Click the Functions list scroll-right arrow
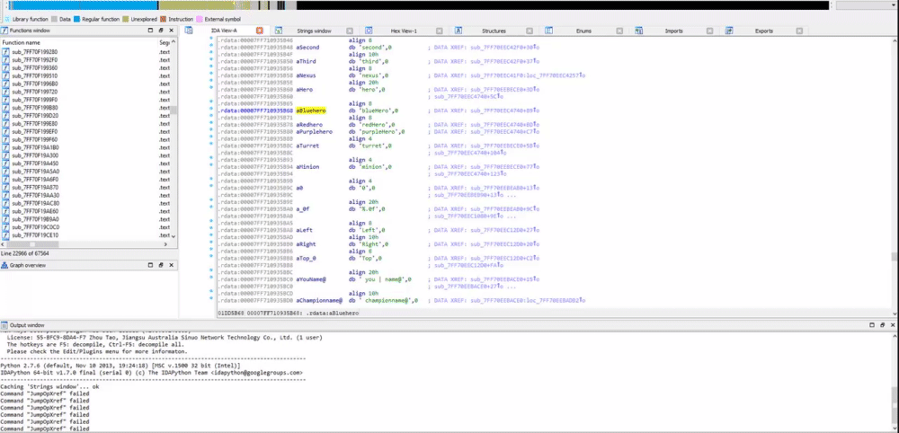 click(x=166, y=244)
